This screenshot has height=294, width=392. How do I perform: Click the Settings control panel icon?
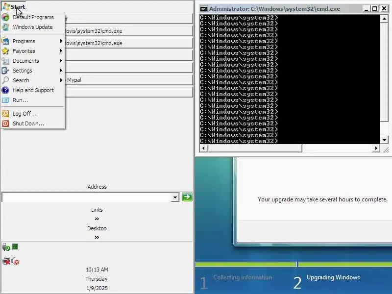pyautogui.click(x=5, y=71)
